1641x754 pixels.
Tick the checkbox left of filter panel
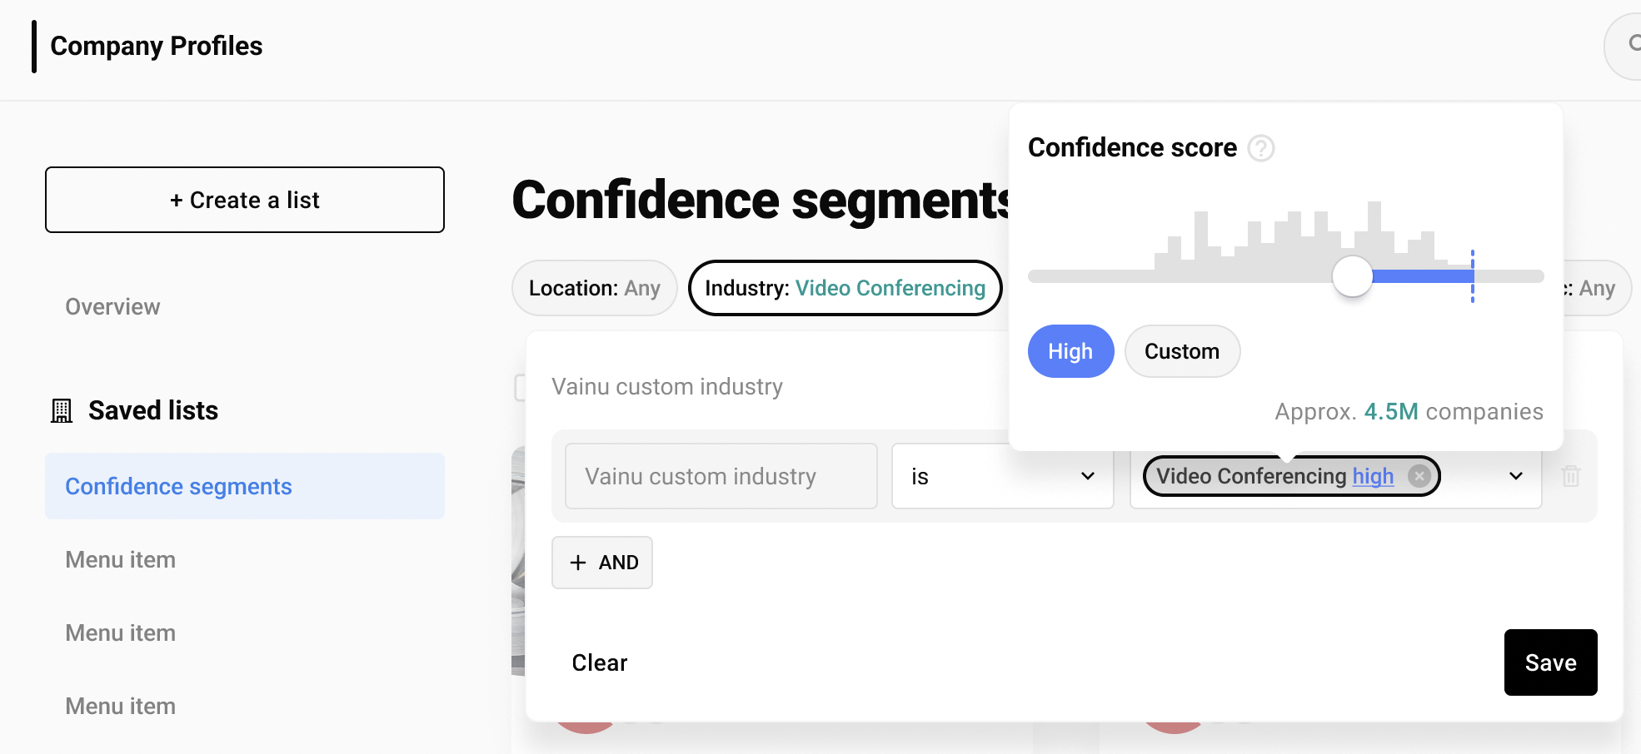tap(519, 387)
